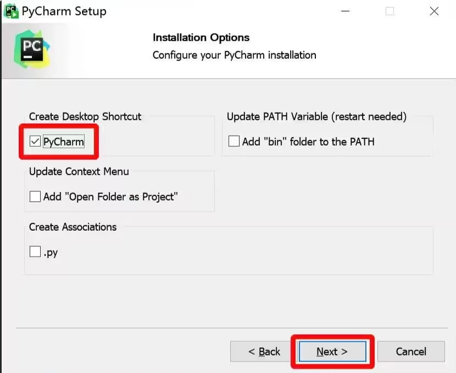Click the "Update Context Menu" group label

click(79, 171)
